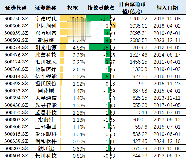Select cell 300760.SZ
Screen dimensions: 186x159
pyautogui.click(x=16, y=69)
